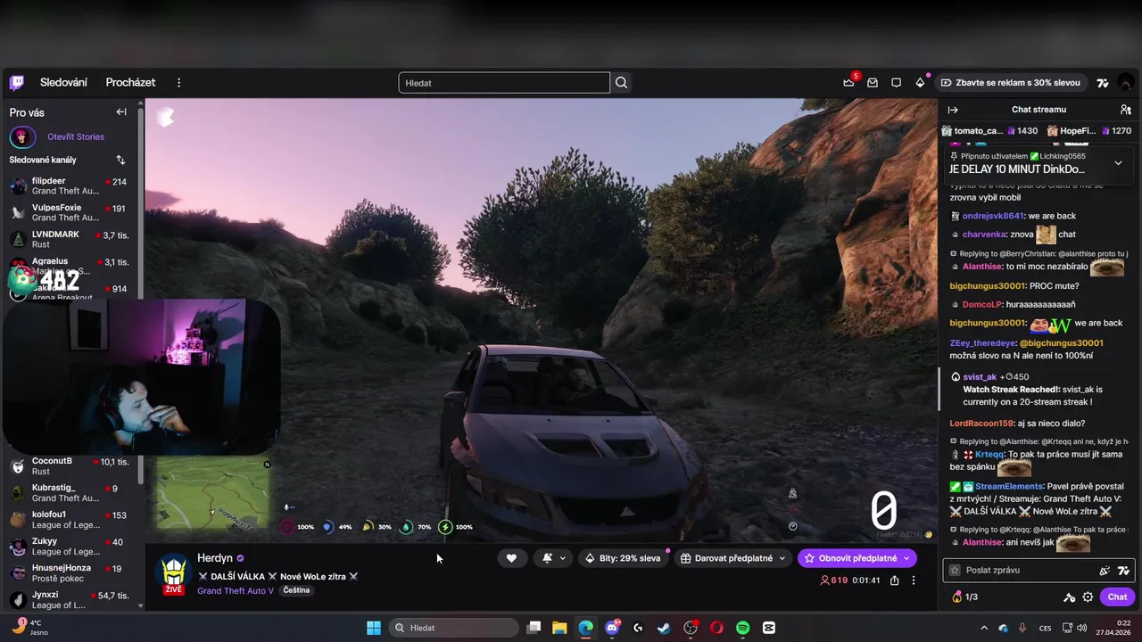Click the sidebar scrollbar
The height and width of the screenshot is (642, 1142).
(x=140, y=294)
